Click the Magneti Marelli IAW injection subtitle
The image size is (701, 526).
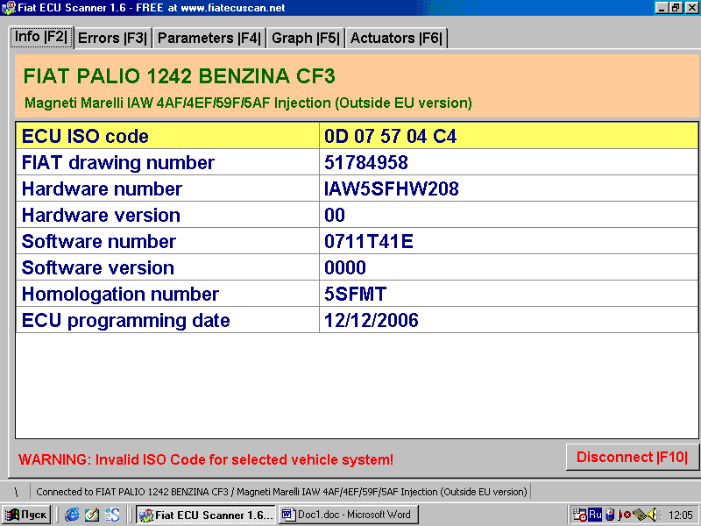(248, 103)
